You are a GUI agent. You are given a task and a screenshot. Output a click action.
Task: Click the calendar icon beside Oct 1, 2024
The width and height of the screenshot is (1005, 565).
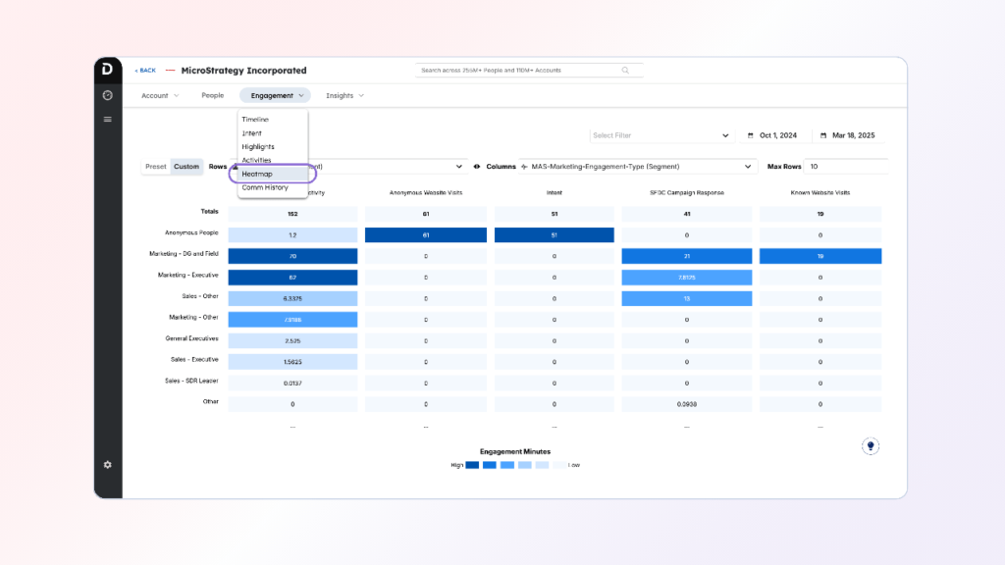751,135
